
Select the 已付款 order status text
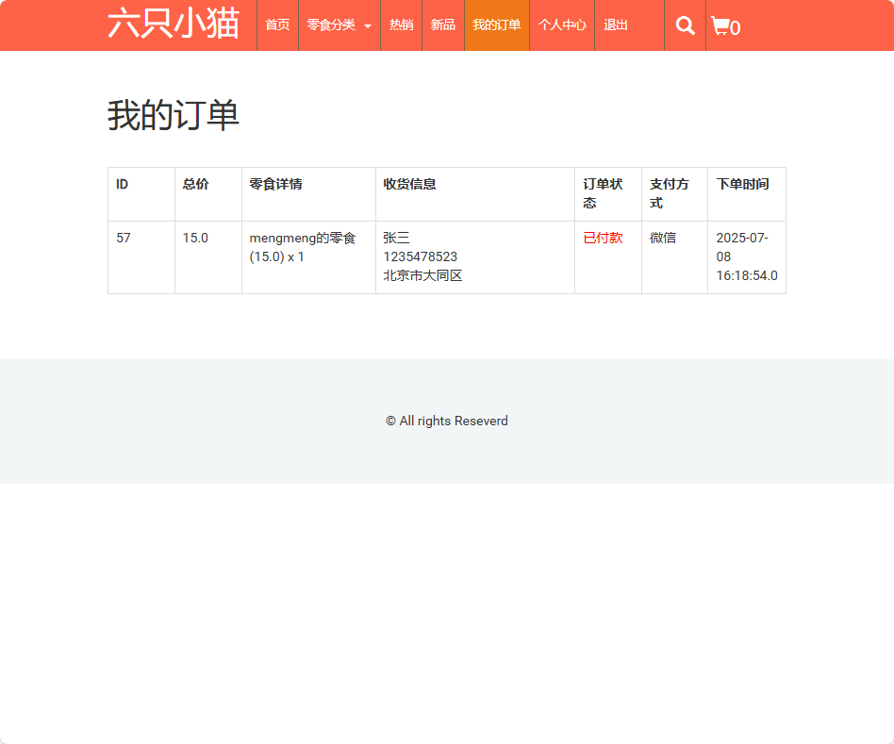602,238
